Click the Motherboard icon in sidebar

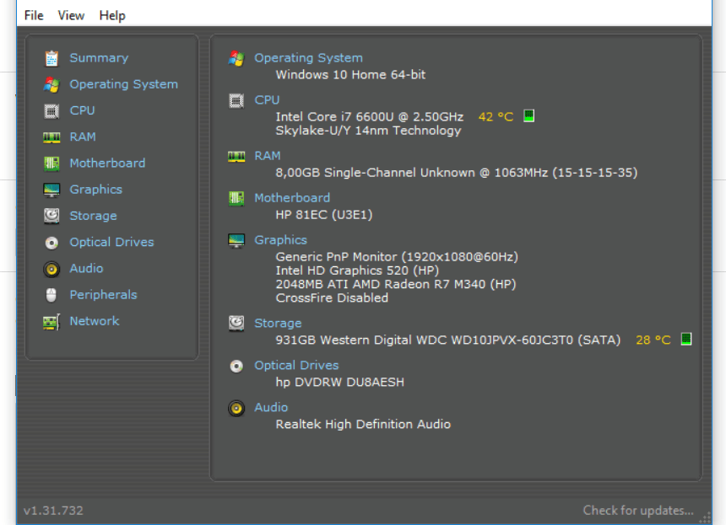click(x=52, y=163)
